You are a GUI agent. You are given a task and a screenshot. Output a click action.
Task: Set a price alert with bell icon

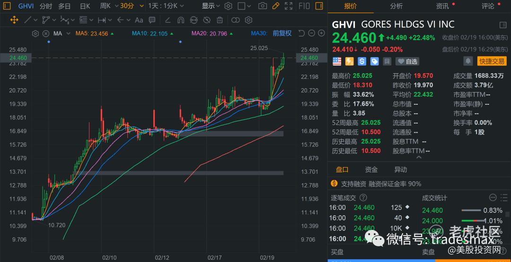pos(468,61)
